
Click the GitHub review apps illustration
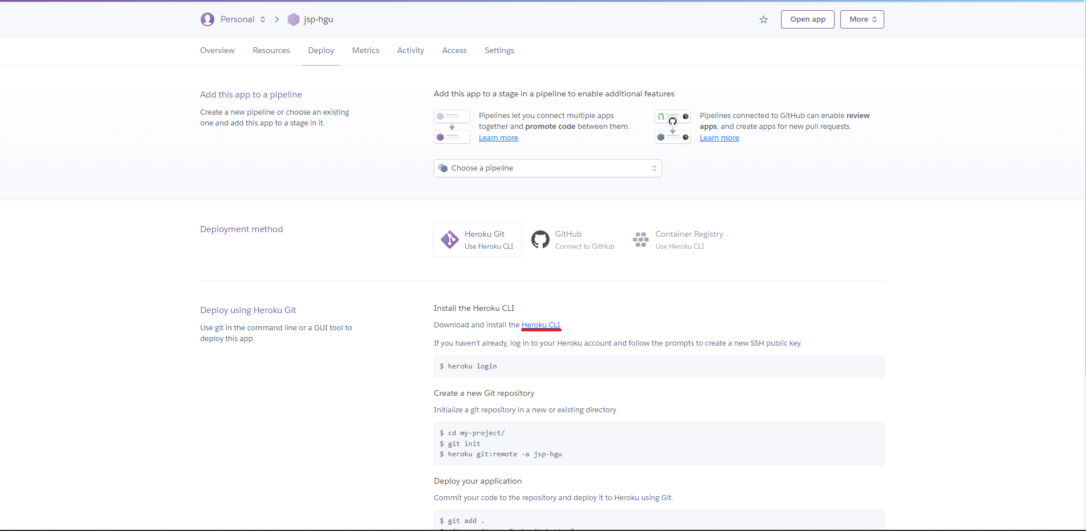tap(673, 127)
